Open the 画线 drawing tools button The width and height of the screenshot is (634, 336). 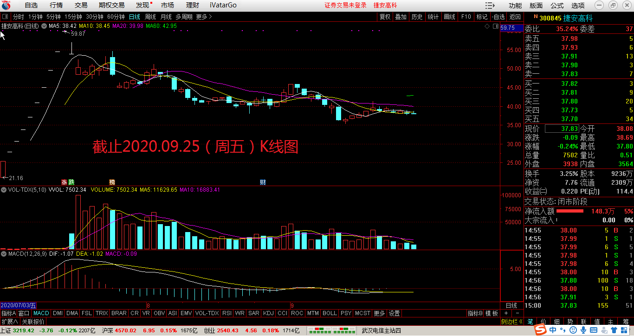click(x=449, y=17)
